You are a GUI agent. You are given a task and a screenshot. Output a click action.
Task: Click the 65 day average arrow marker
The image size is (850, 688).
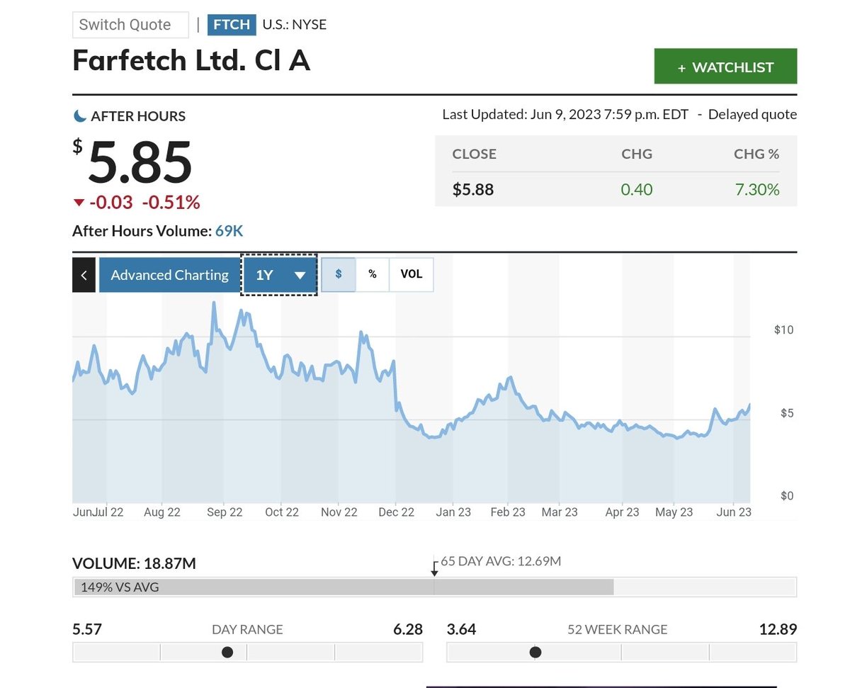(x=434, y=568)
